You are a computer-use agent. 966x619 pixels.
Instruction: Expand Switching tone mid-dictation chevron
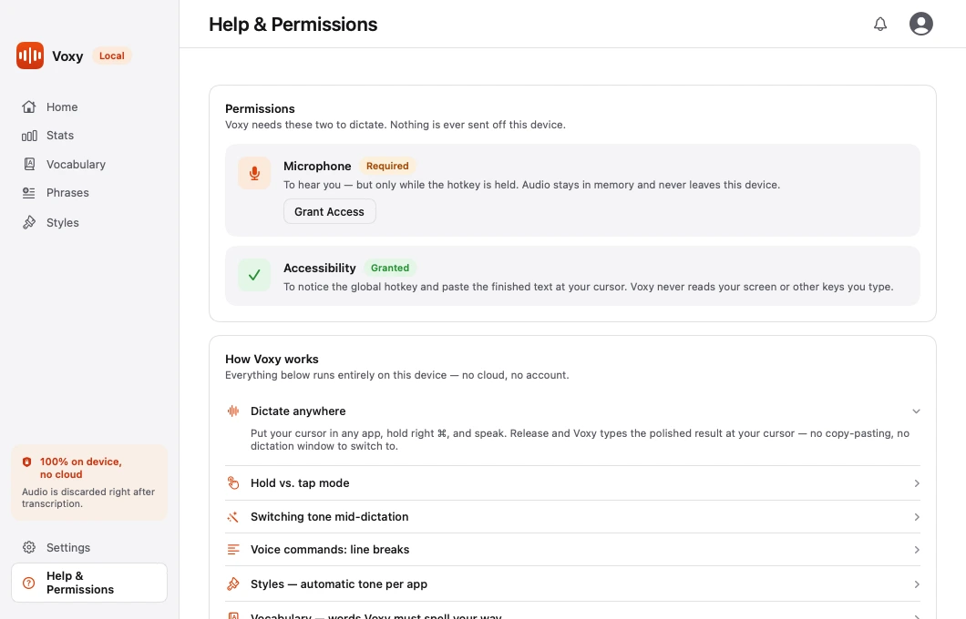(x=917, y=517)
